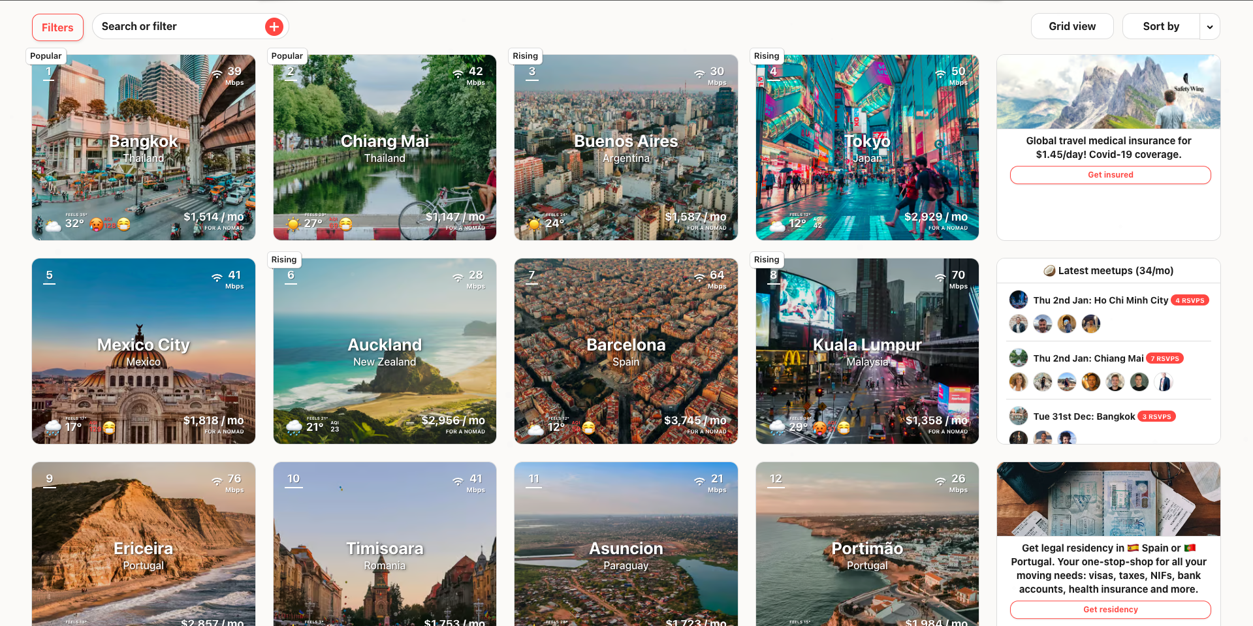Open the Buenos Aires city card
1253x626 pixels.
pos(626,148)
